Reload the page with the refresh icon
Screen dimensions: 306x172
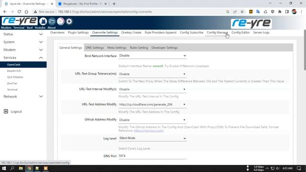[x=19, y=11]
